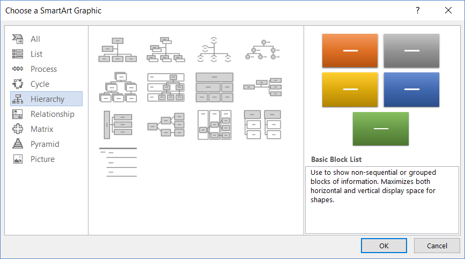Select the Organization Chart layout thumbnail

click(117, 49)
